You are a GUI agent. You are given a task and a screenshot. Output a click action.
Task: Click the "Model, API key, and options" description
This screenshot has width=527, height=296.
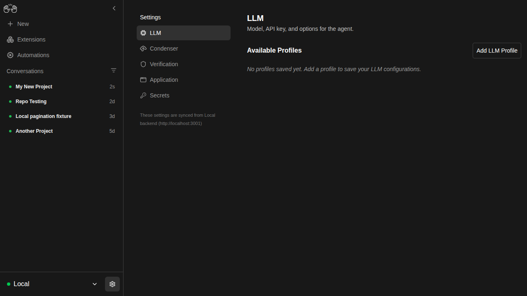[300, 29]
